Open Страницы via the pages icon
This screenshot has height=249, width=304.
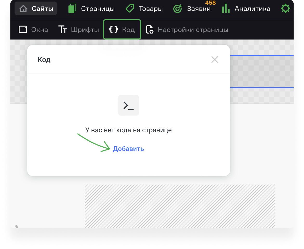72,8
